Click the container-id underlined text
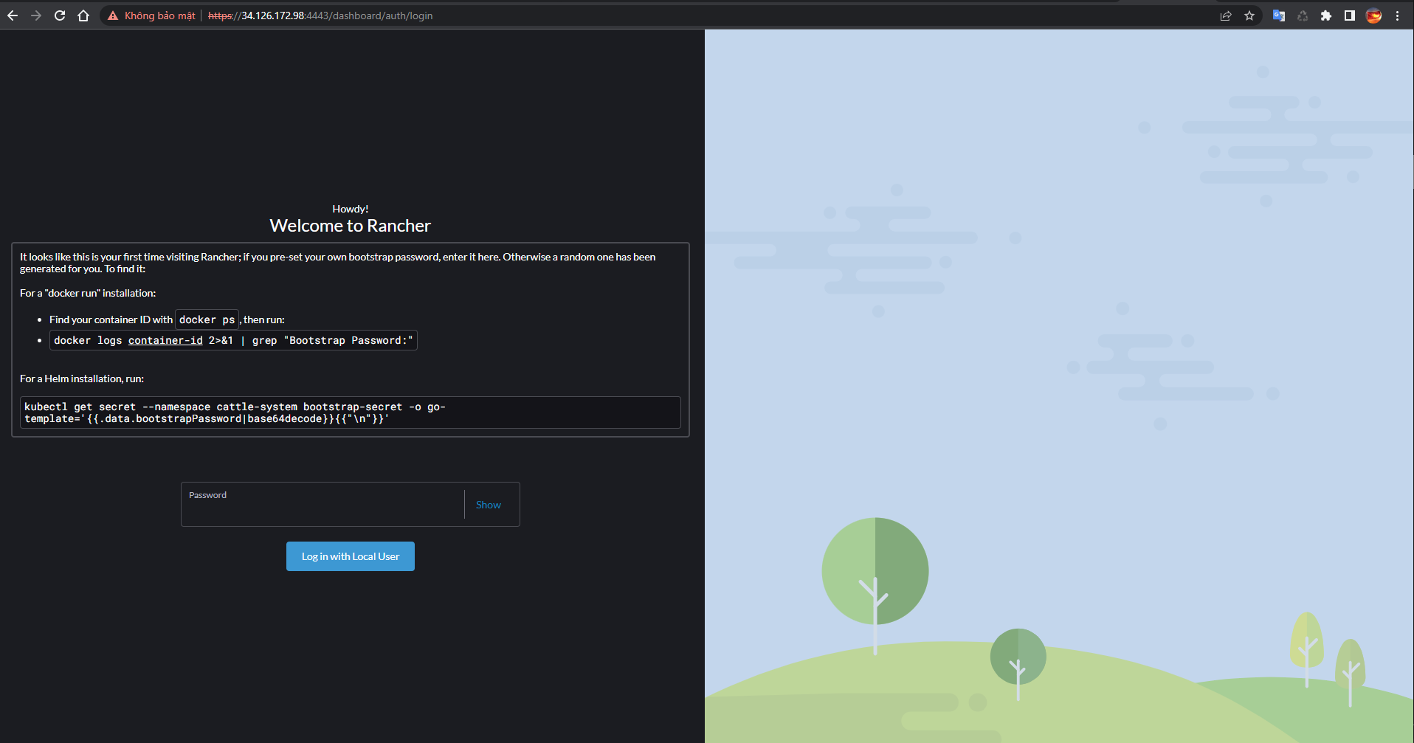 (x=165, y=340)
